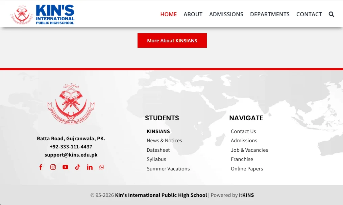
Task: Open the TikTok social icon
Action: 77,167
